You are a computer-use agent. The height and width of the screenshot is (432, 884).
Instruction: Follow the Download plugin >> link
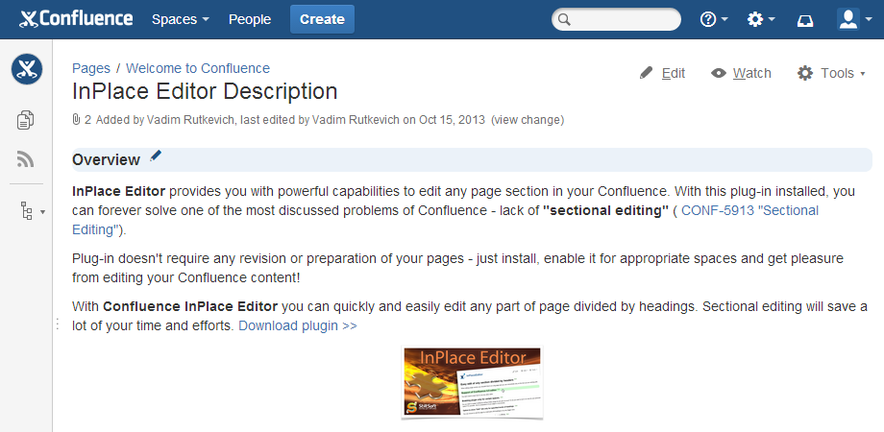pyautogui.click(x=298, y=325)
